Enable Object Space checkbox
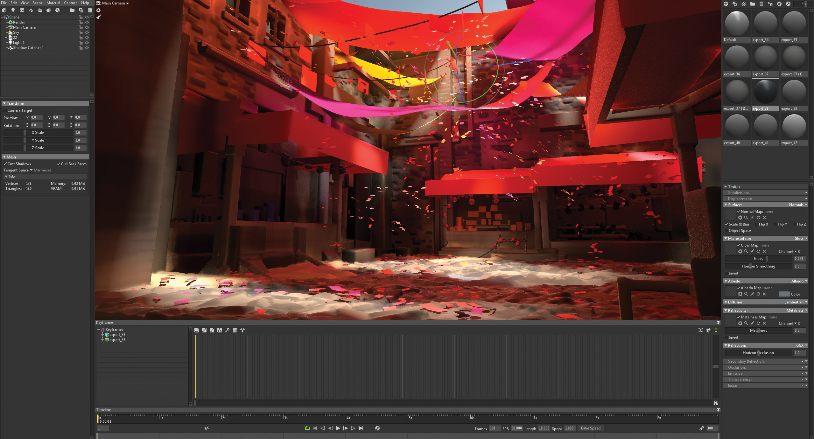The image size is (814, 439). pos(726,231)
